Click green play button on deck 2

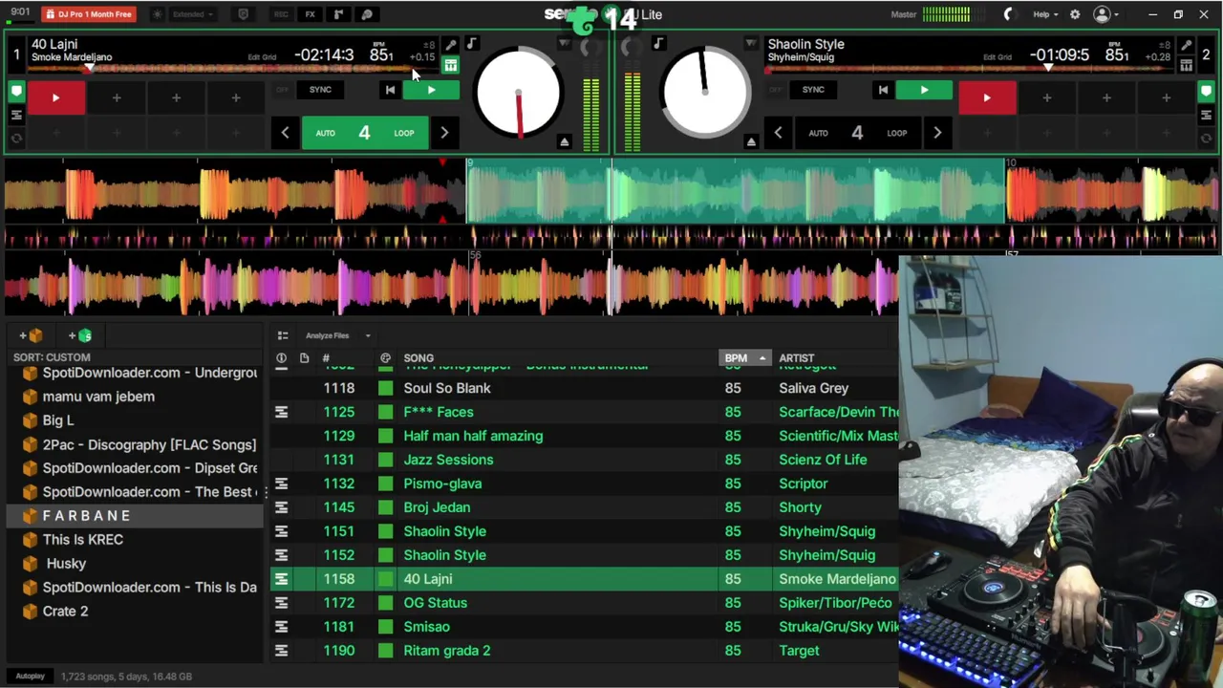click(x=924, y=90)
